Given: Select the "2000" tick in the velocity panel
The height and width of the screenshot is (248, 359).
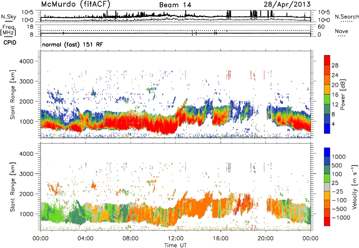Looking at the screenshot, I should 26,194.
